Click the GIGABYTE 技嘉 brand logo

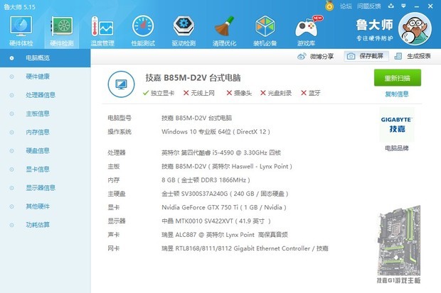pyautogui.click(x=397, y=125)
